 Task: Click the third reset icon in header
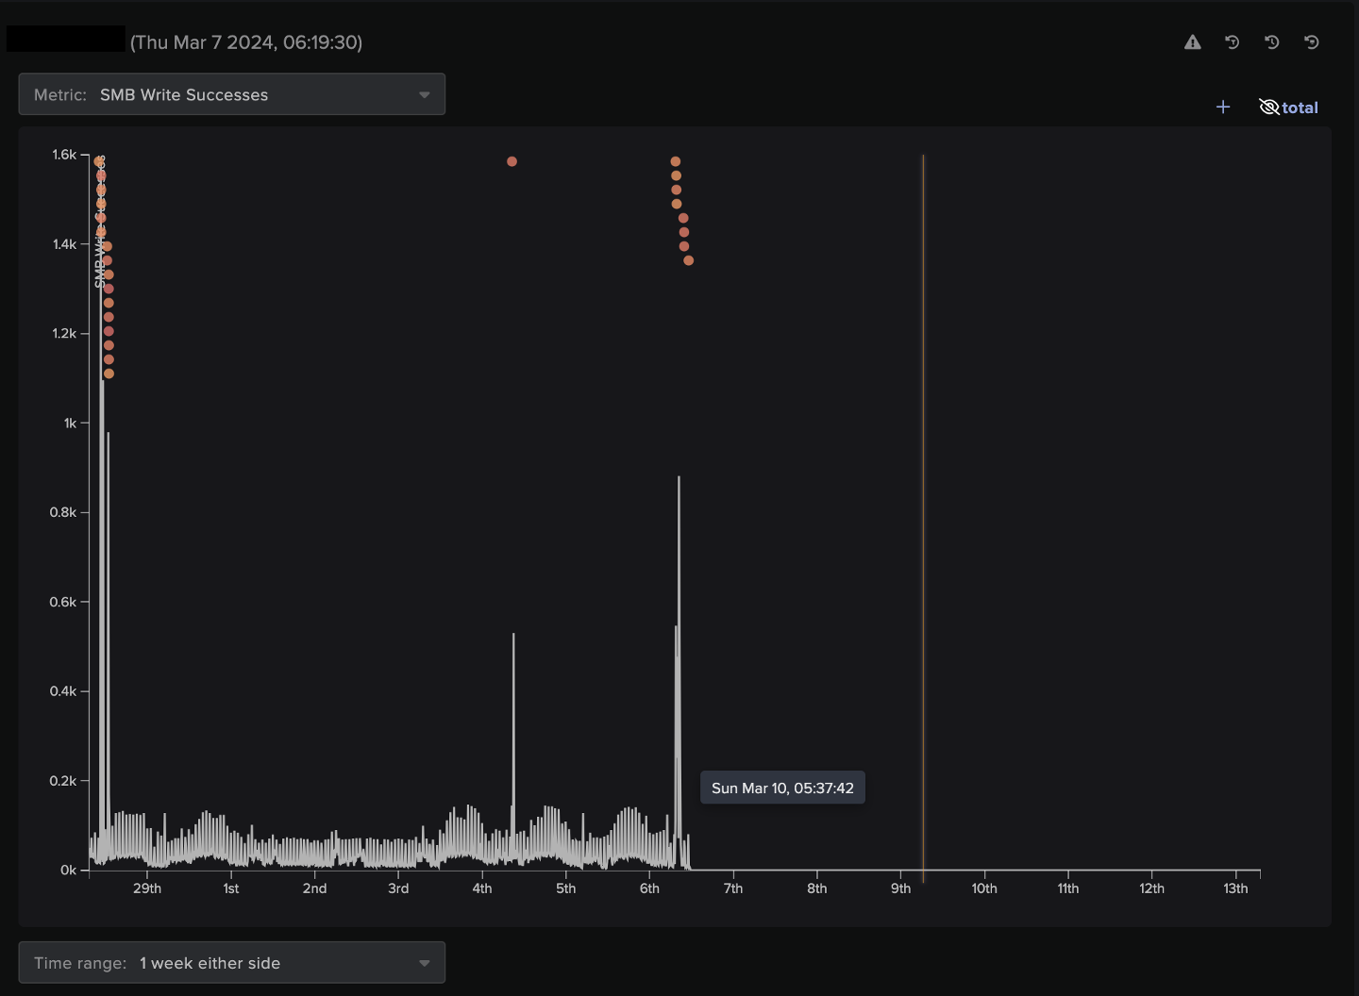click(1312, 42)
